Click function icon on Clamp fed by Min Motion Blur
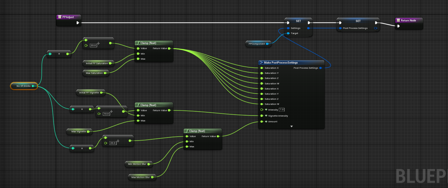Screen dimensions: 448x188 point(187,131)
